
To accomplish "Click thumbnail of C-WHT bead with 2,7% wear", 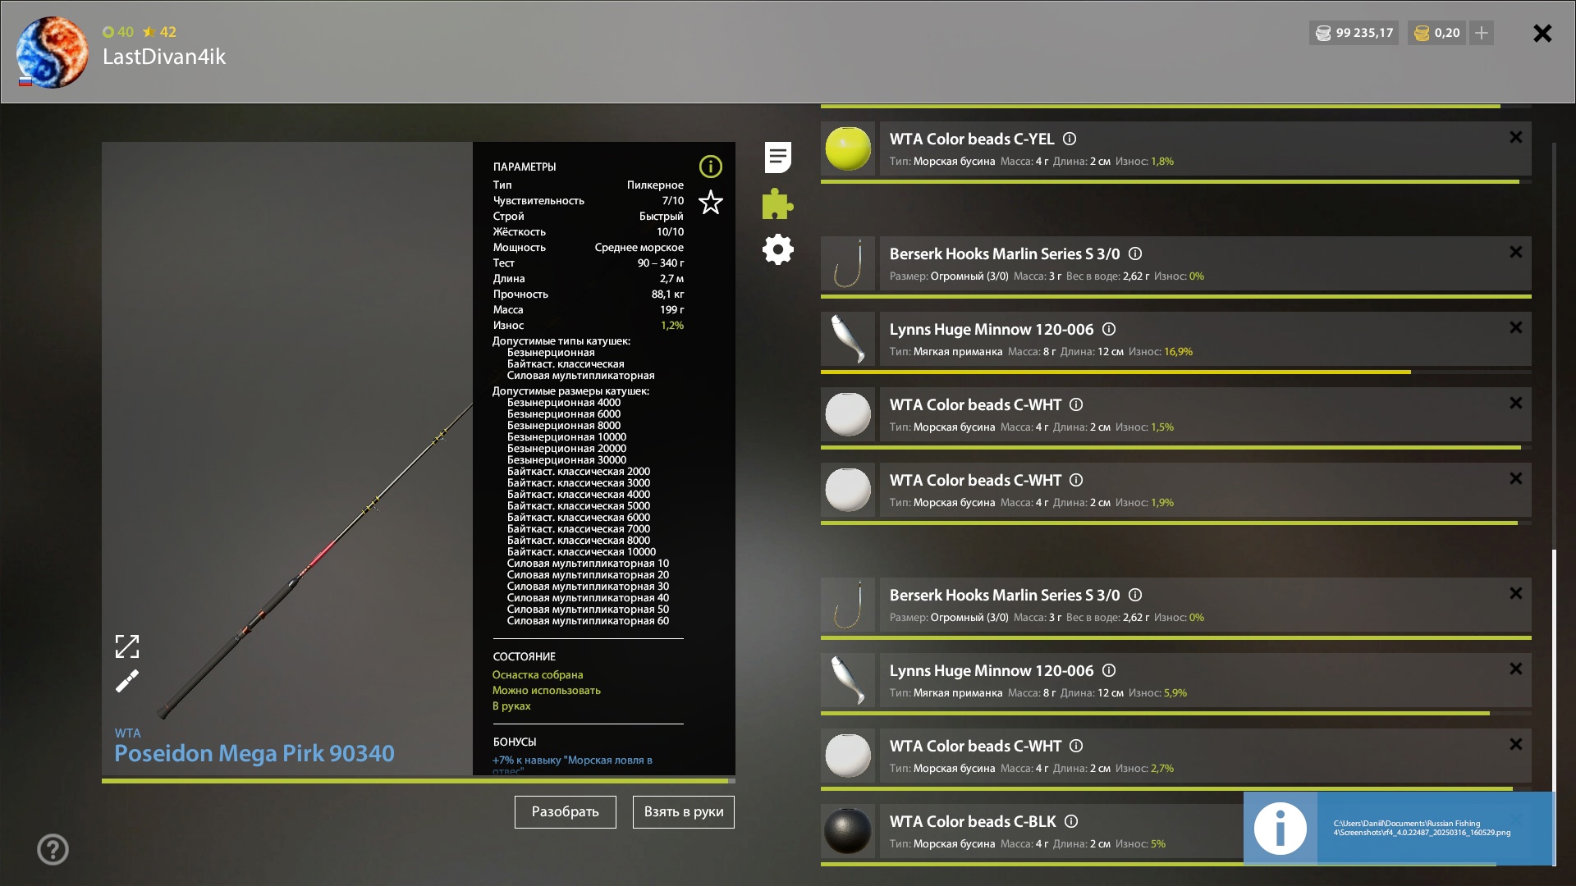I will tap(848, 756).
